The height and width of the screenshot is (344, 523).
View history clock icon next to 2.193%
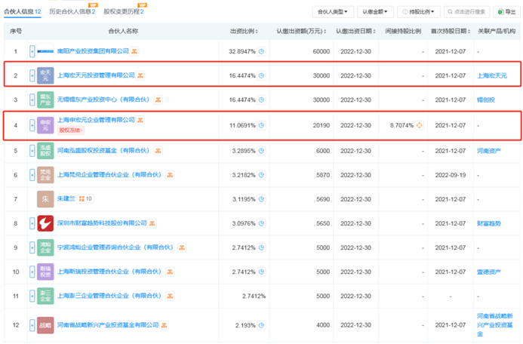click(261, 325)
